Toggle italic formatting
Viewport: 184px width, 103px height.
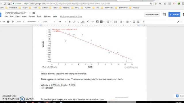[74, 22]
